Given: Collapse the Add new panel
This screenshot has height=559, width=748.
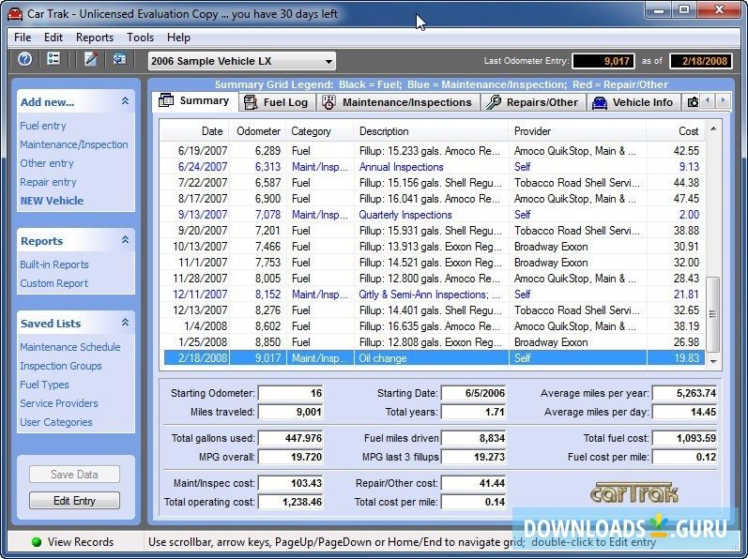Looking at the screenshot, I should pyautogui.click(x=125, y=101).
